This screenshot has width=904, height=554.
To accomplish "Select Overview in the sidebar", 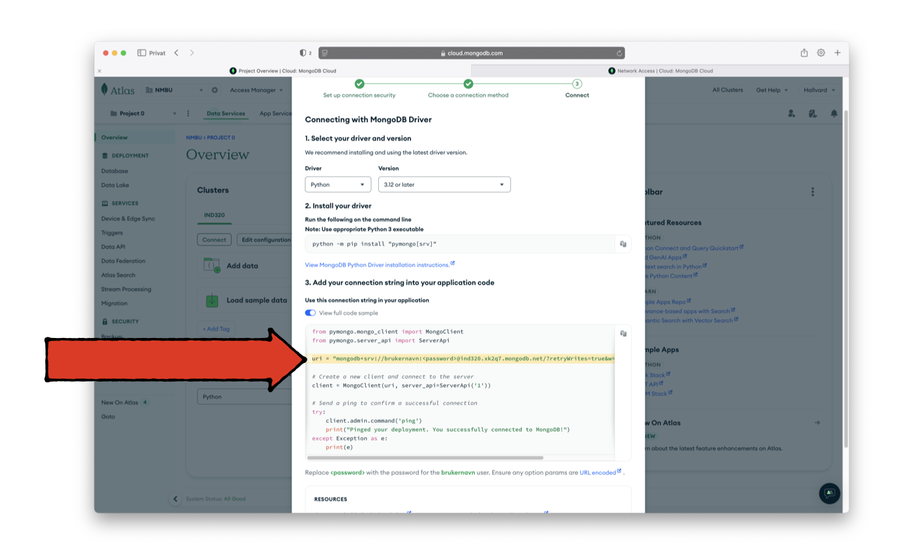I will pos(114,138).
